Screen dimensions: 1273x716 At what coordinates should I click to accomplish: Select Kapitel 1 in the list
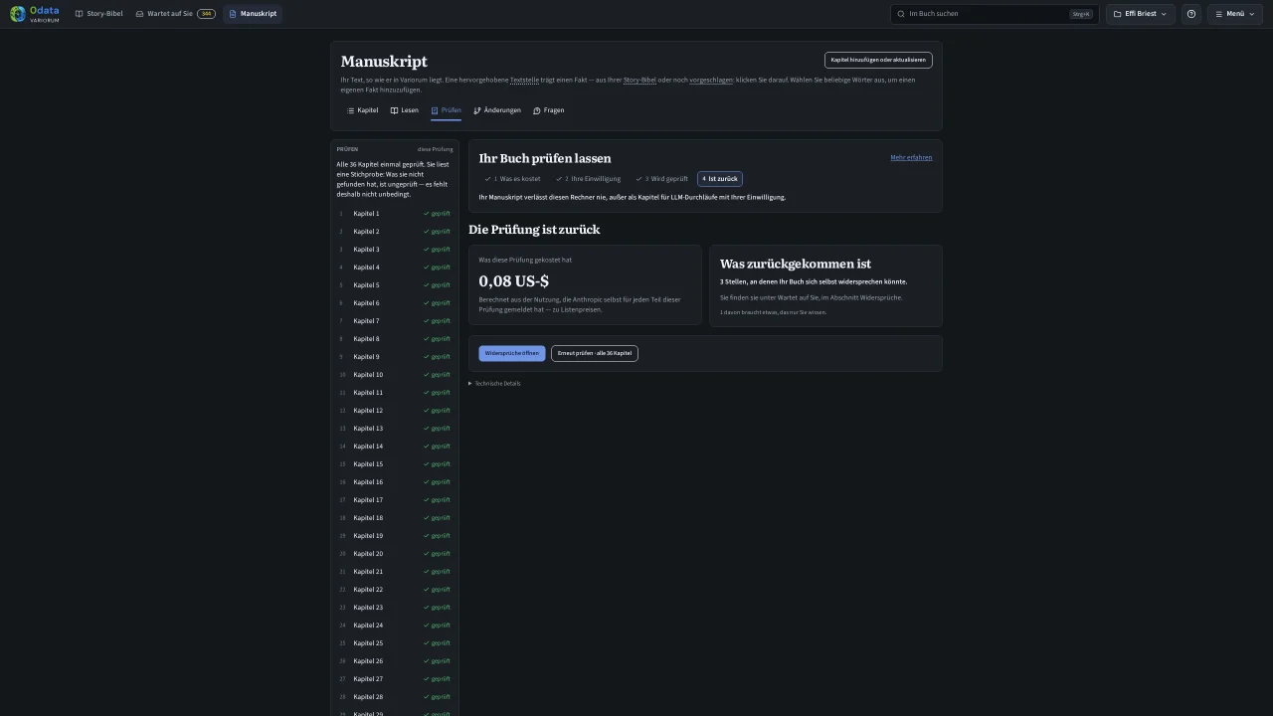pos(395,214)
